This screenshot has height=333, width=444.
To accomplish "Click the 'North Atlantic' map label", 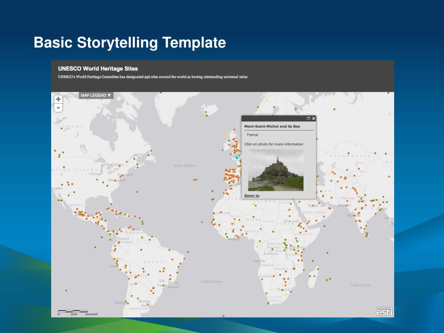I will 185,165.
